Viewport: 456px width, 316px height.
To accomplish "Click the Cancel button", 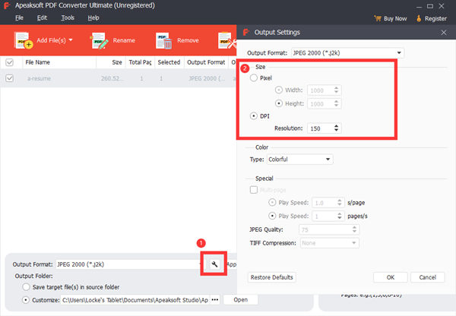I will click(427, 277).
